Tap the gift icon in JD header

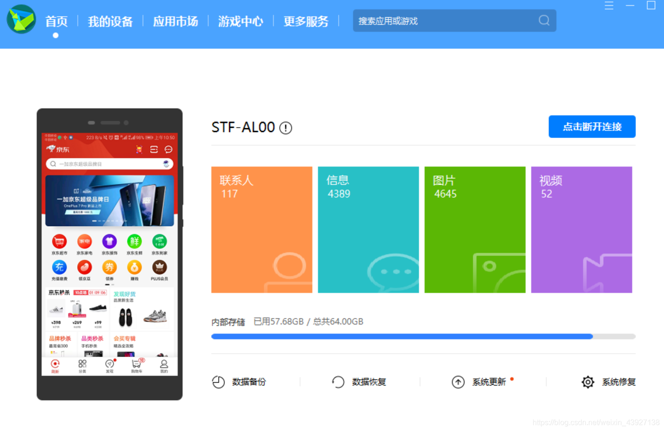pos(139,149)
